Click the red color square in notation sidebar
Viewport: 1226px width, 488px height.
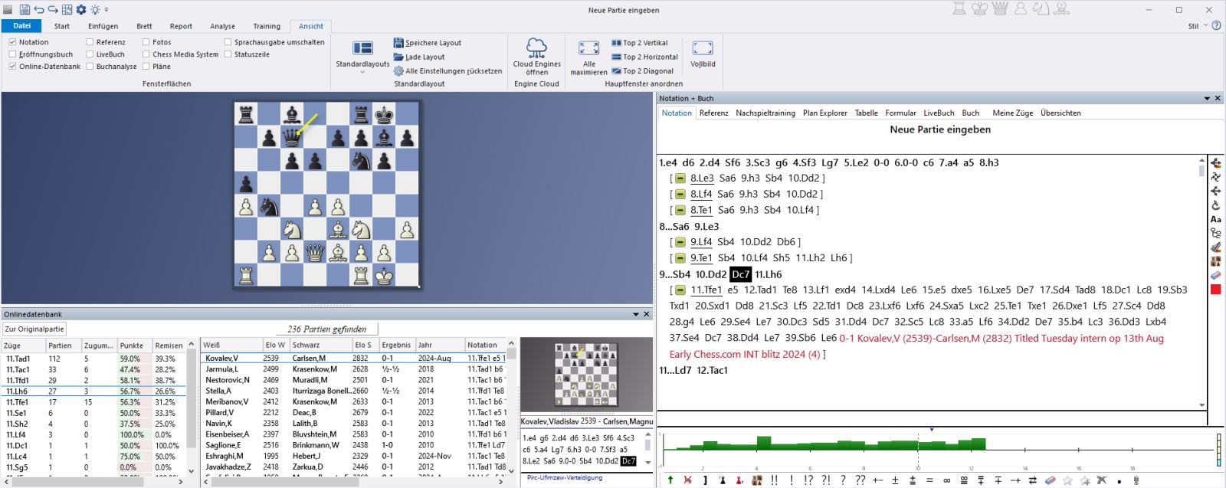pos(1215,290)
